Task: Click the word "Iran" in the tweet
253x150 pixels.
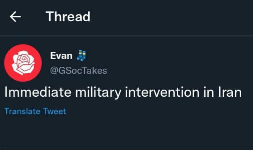Action: coord(230,92)
